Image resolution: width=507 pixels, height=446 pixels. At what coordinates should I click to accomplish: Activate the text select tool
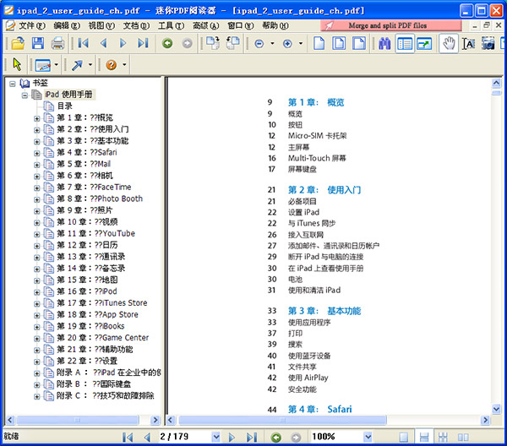point(468,43)
